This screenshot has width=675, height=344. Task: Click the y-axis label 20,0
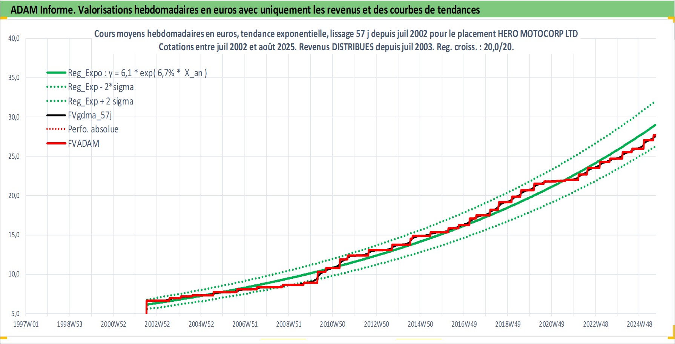tap(14, 195)
